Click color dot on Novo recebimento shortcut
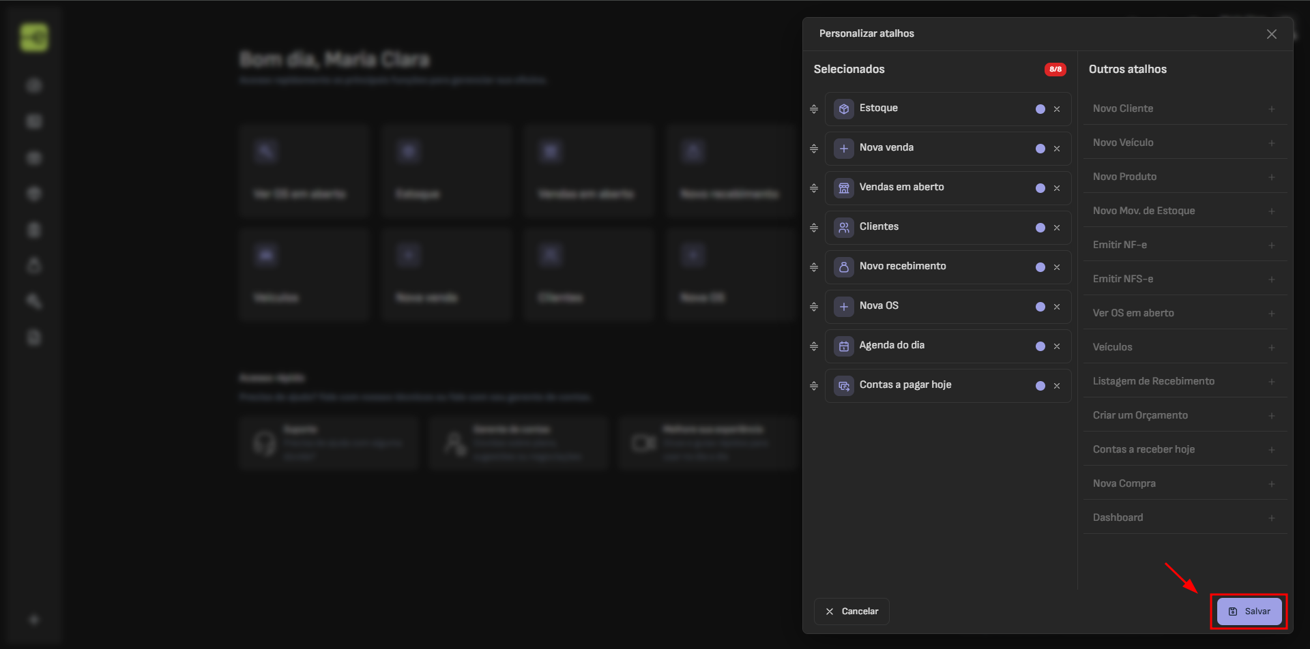This screenshot has width=1310, height=649. (x=1040, y=267)
